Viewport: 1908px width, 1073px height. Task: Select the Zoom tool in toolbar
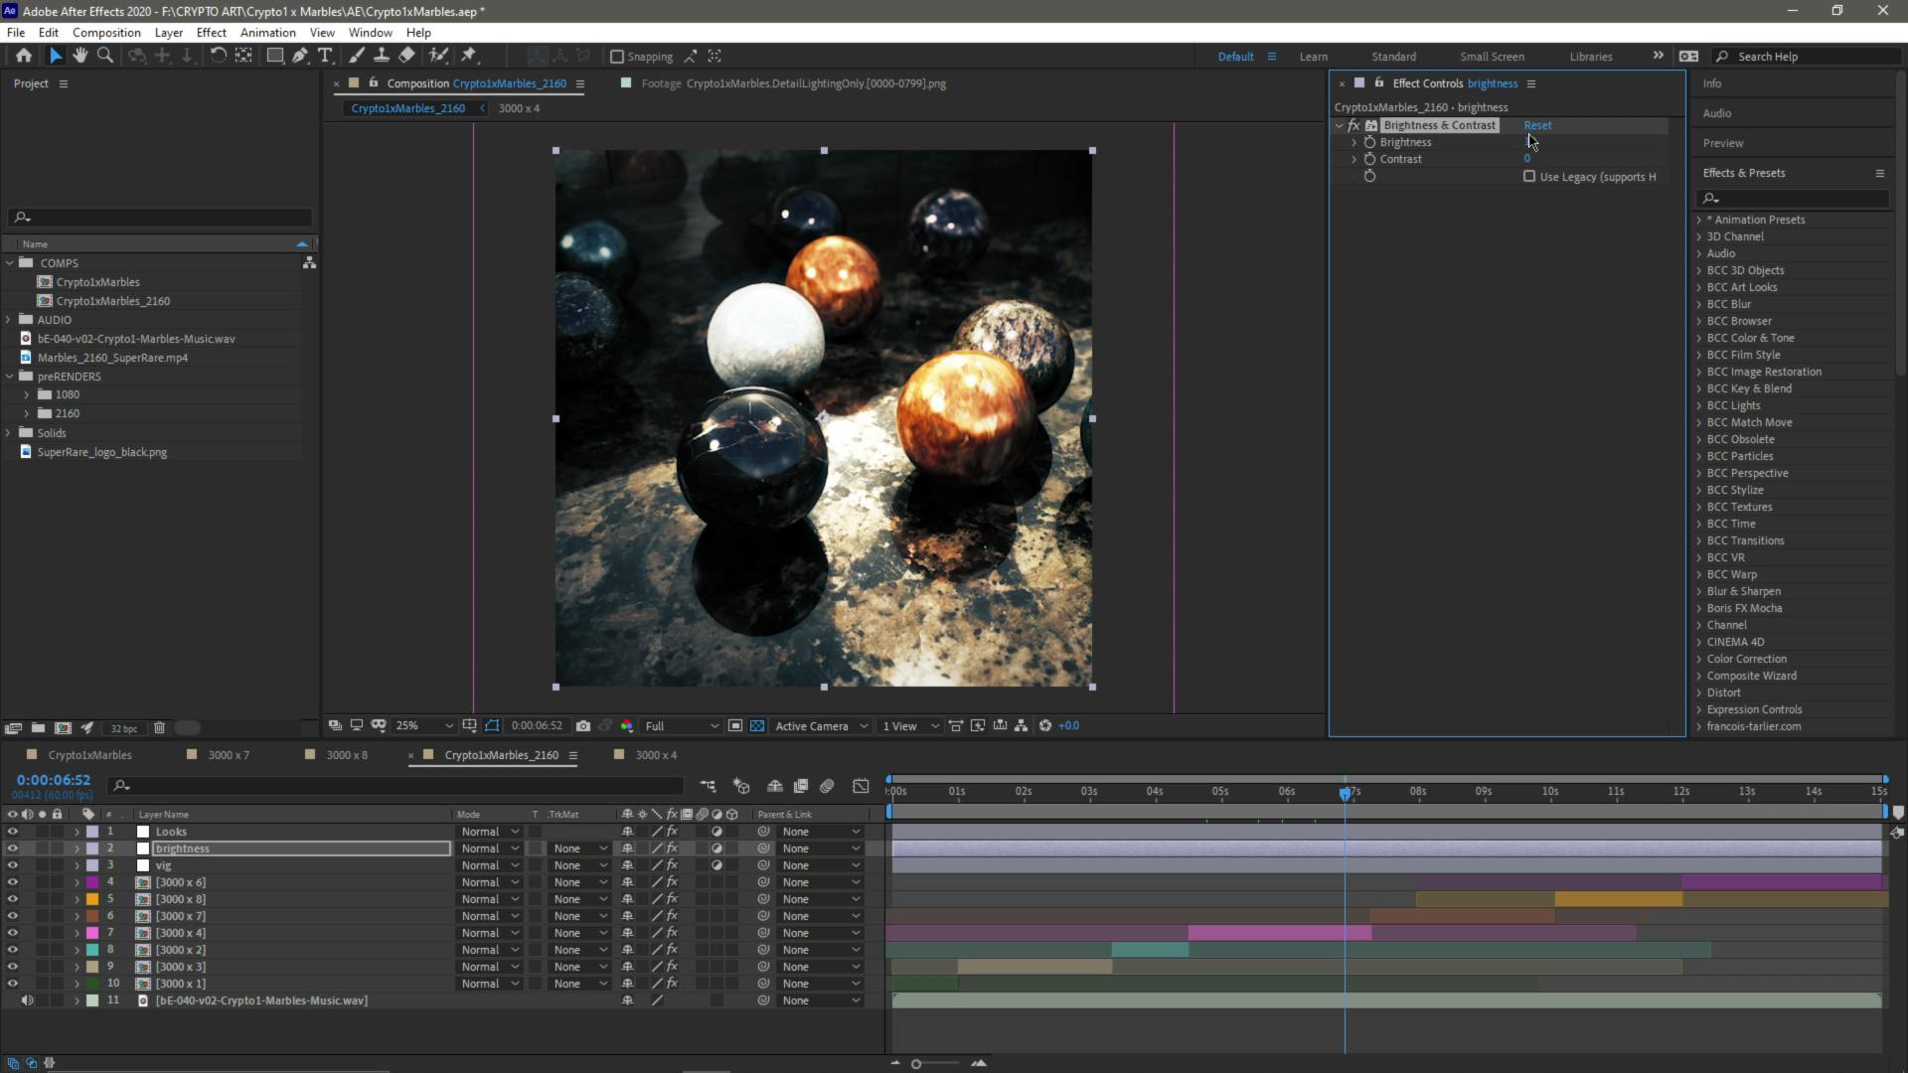[x=104, y=56]
